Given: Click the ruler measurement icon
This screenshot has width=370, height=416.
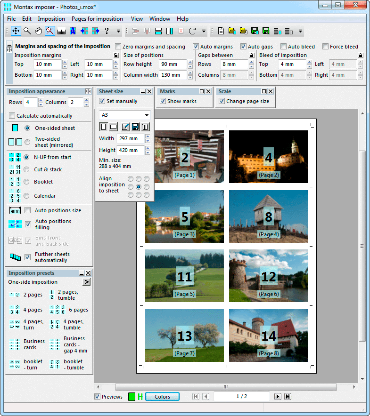Looking at the screenshot, I should (61, 31).
